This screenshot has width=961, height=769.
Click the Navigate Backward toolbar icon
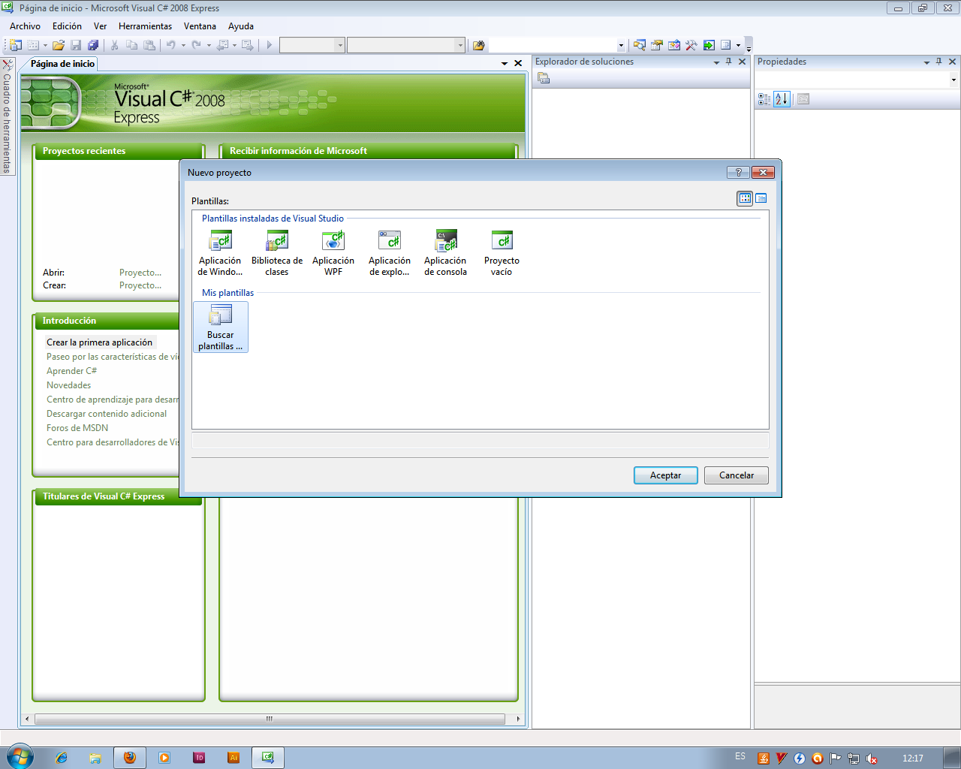(222, 45)
